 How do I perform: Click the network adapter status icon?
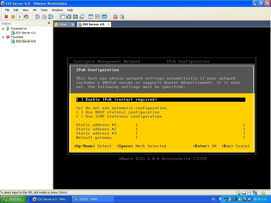click(x=255, y=193)
